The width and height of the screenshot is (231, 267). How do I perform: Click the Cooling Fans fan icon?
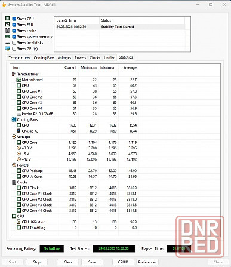[x=14, y=119]
